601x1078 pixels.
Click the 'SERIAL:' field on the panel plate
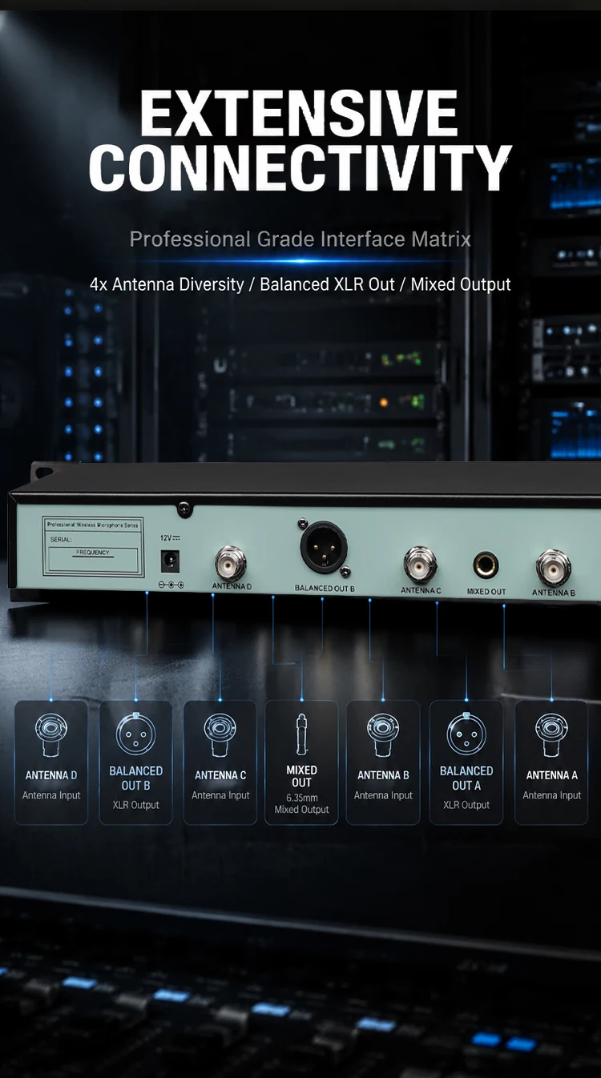tap(61, 540)
